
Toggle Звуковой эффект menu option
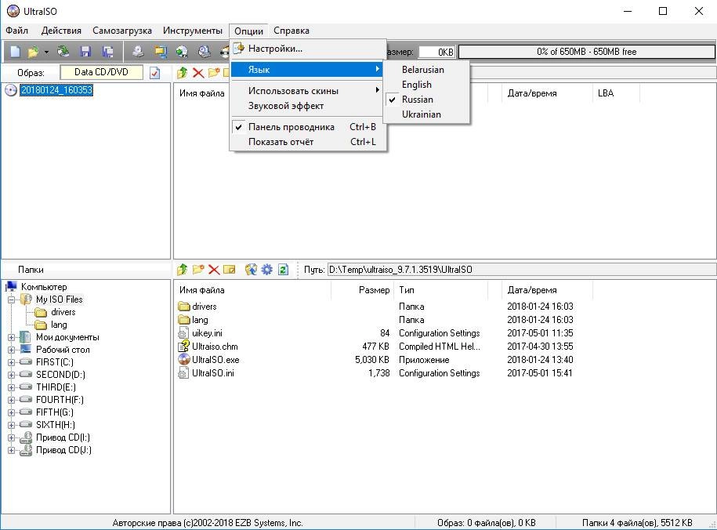(308, 106)
